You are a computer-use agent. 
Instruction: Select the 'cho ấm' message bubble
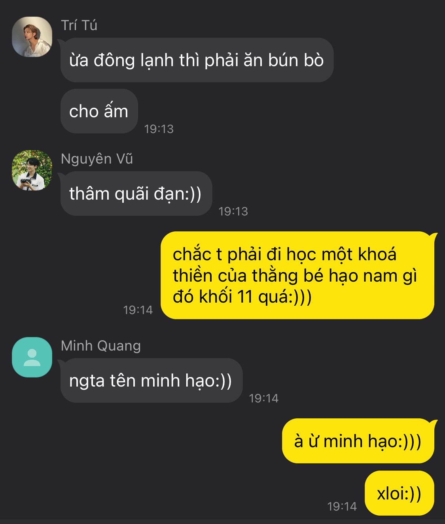pyautogui.click(x=99, y=111)
